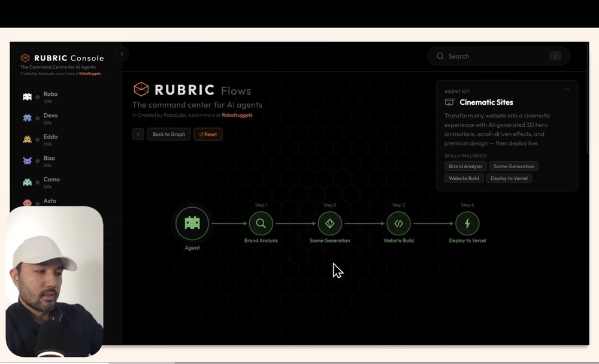This screenshot has height=364, width=599.
Task: Select the Asto agent invader icon
Action: point(27,203)
